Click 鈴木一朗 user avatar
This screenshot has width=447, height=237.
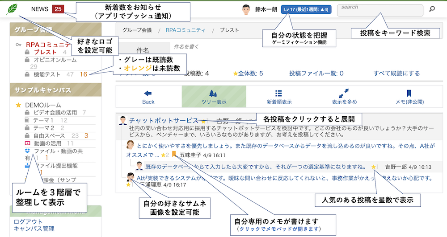pos(246,9)
